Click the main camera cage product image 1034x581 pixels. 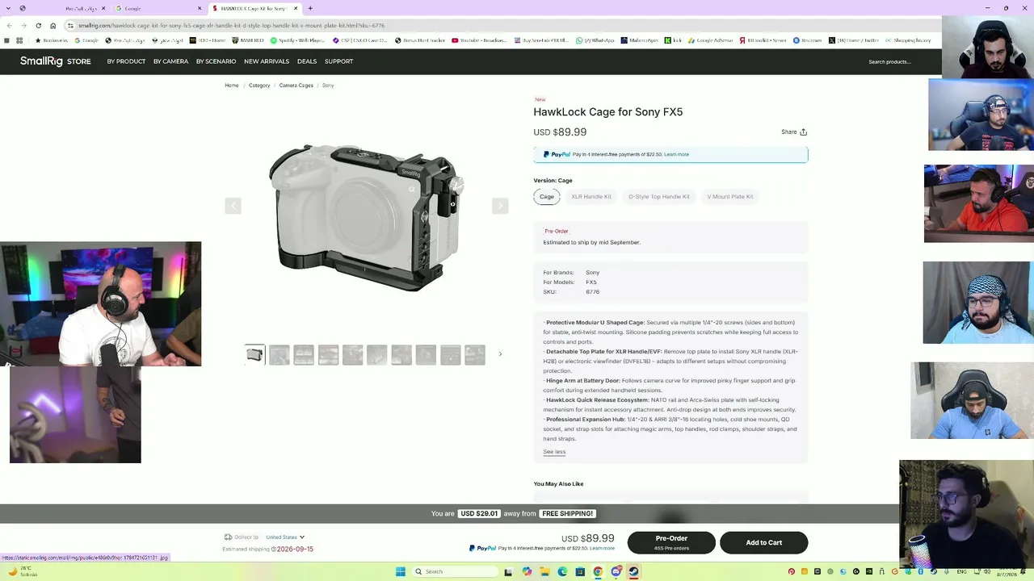367,216
